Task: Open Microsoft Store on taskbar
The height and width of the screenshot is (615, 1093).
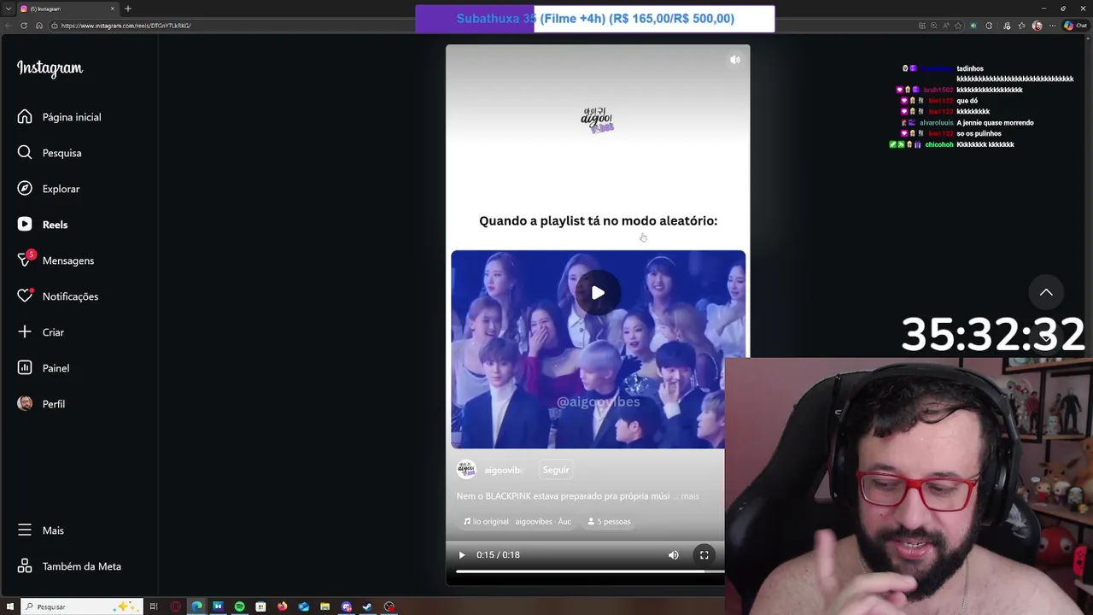Action: pyautogui.click(x=260, y=606)
